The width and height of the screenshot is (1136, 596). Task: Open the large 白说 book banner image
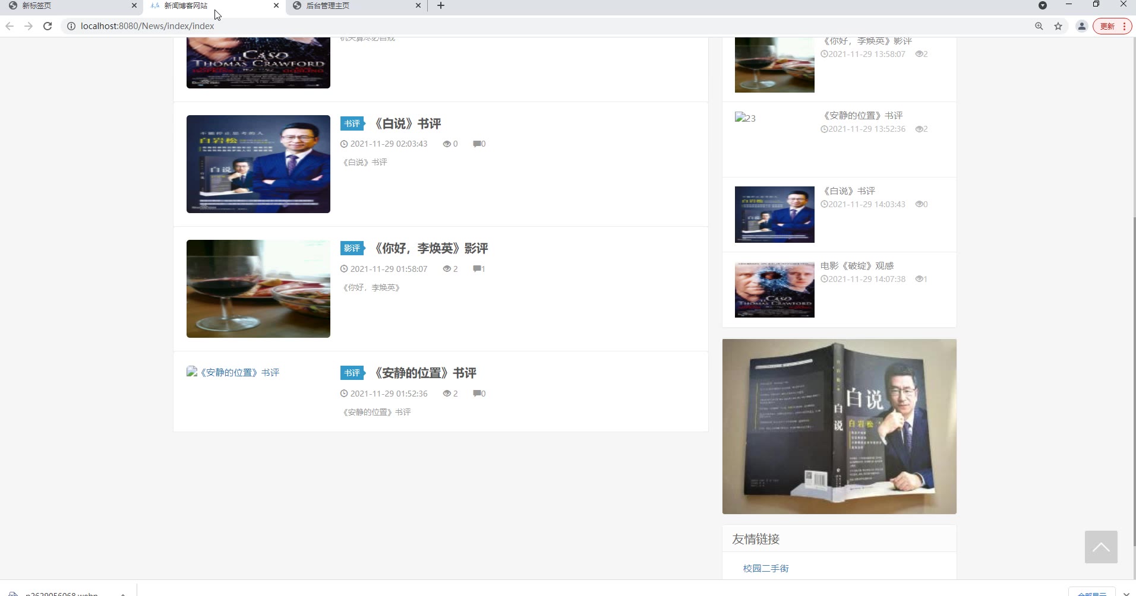pyautogui.click(x=840, y=426)
